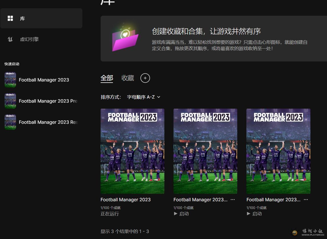Switch to the 全部 tab
The image size is (327, 239).
click(107, 78)
